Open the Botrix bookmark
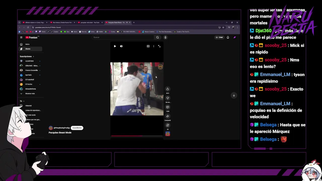This screenshot has width=322, height=181. click(x=74, y=32)
